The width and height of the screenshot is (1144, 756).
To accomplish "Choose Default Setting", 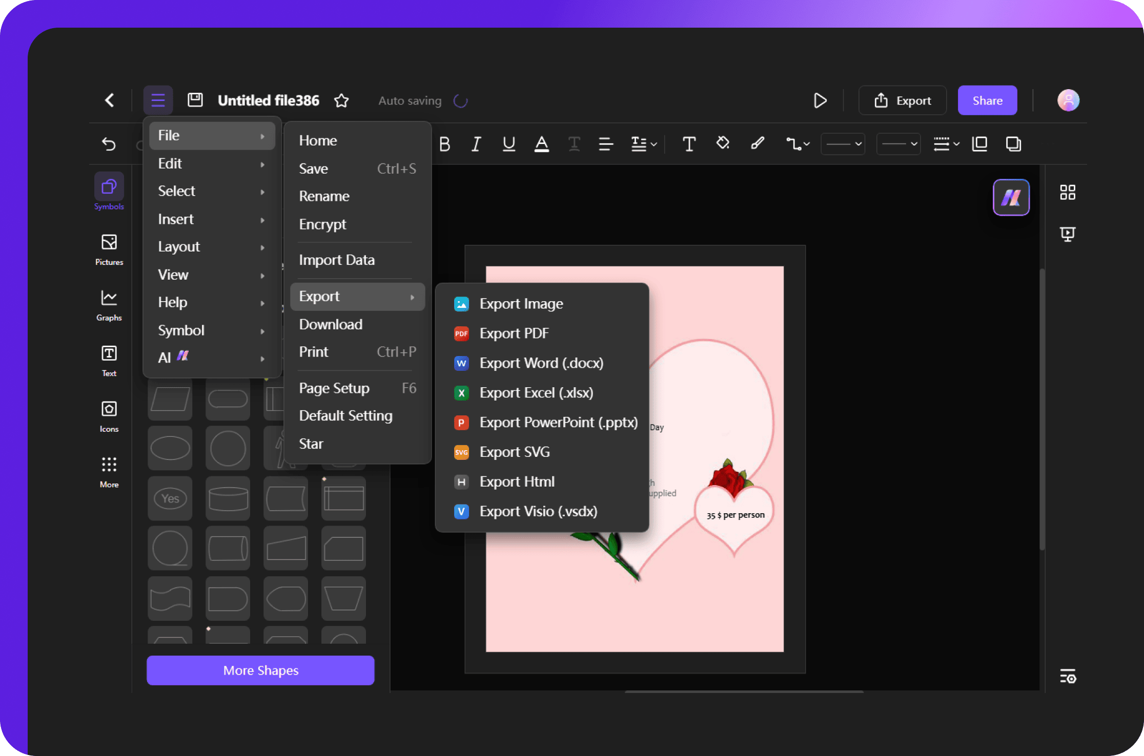I will tap(357, 416).
